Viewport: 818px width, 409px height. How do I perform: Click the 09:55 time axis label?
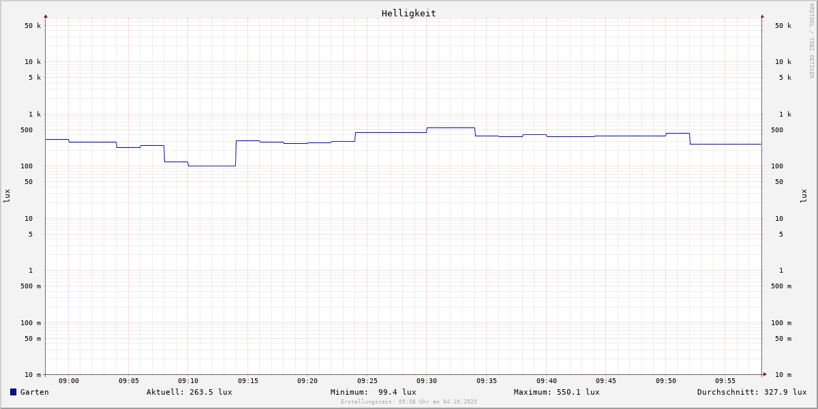pos(725,381)
